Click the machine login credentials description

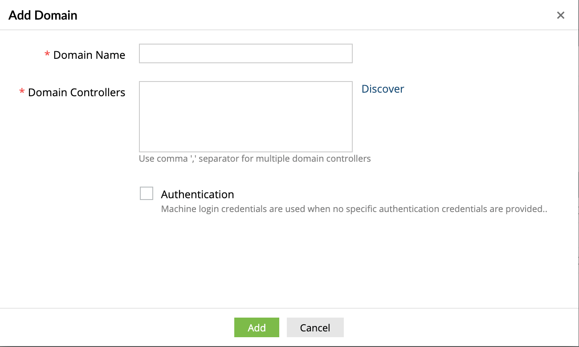pyautogui.click(x=354, y=209)
